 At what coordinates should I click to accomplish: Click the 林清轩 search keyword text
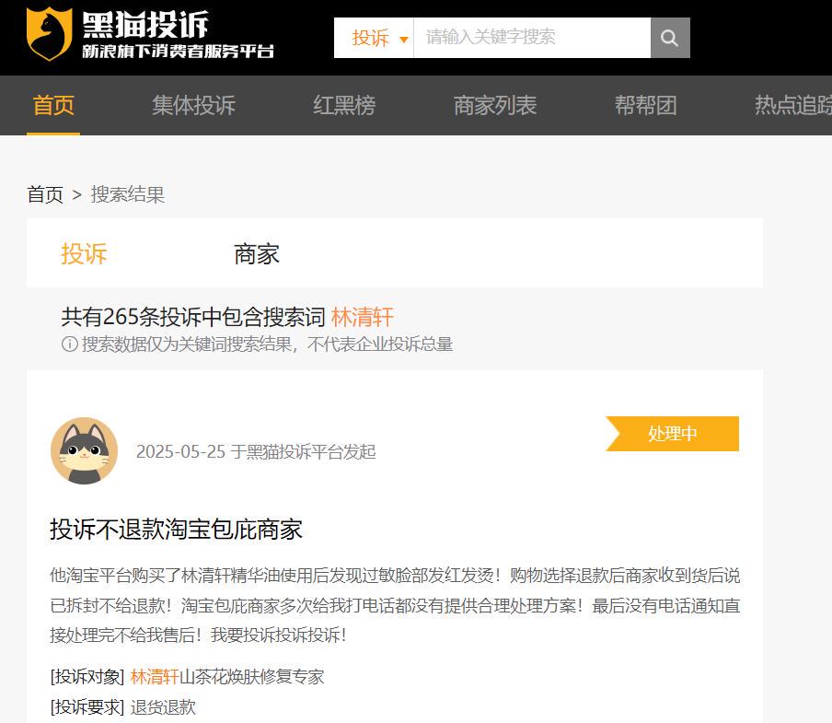point(363,317)
